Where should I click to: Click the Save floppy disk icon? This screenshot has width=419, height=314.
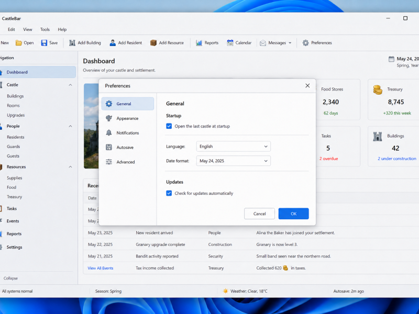(x=44, y=43)
